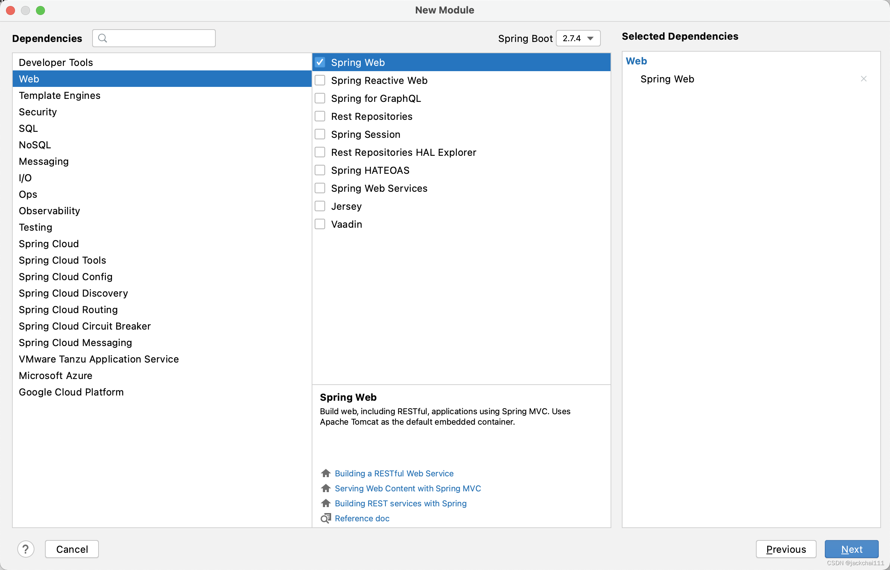The width and height of the screenshot is (890, 570).
Task: Choose the Security category
Action: click(x=162, y=112)
